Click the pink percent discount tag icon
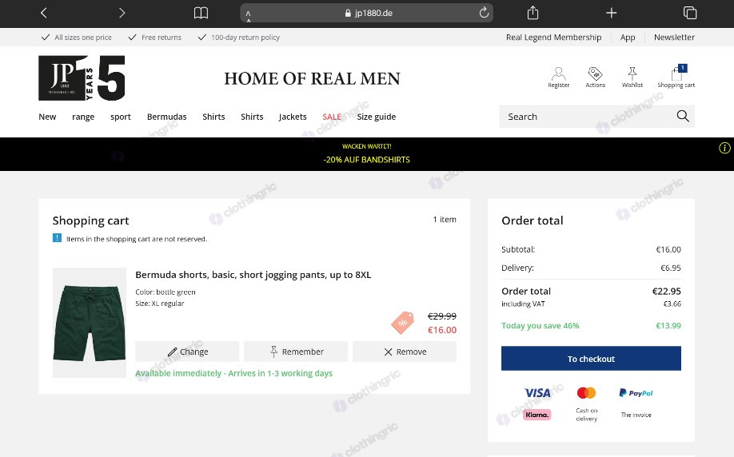Image resolution: width=734 pixels, height=457 pixels. 402,323
